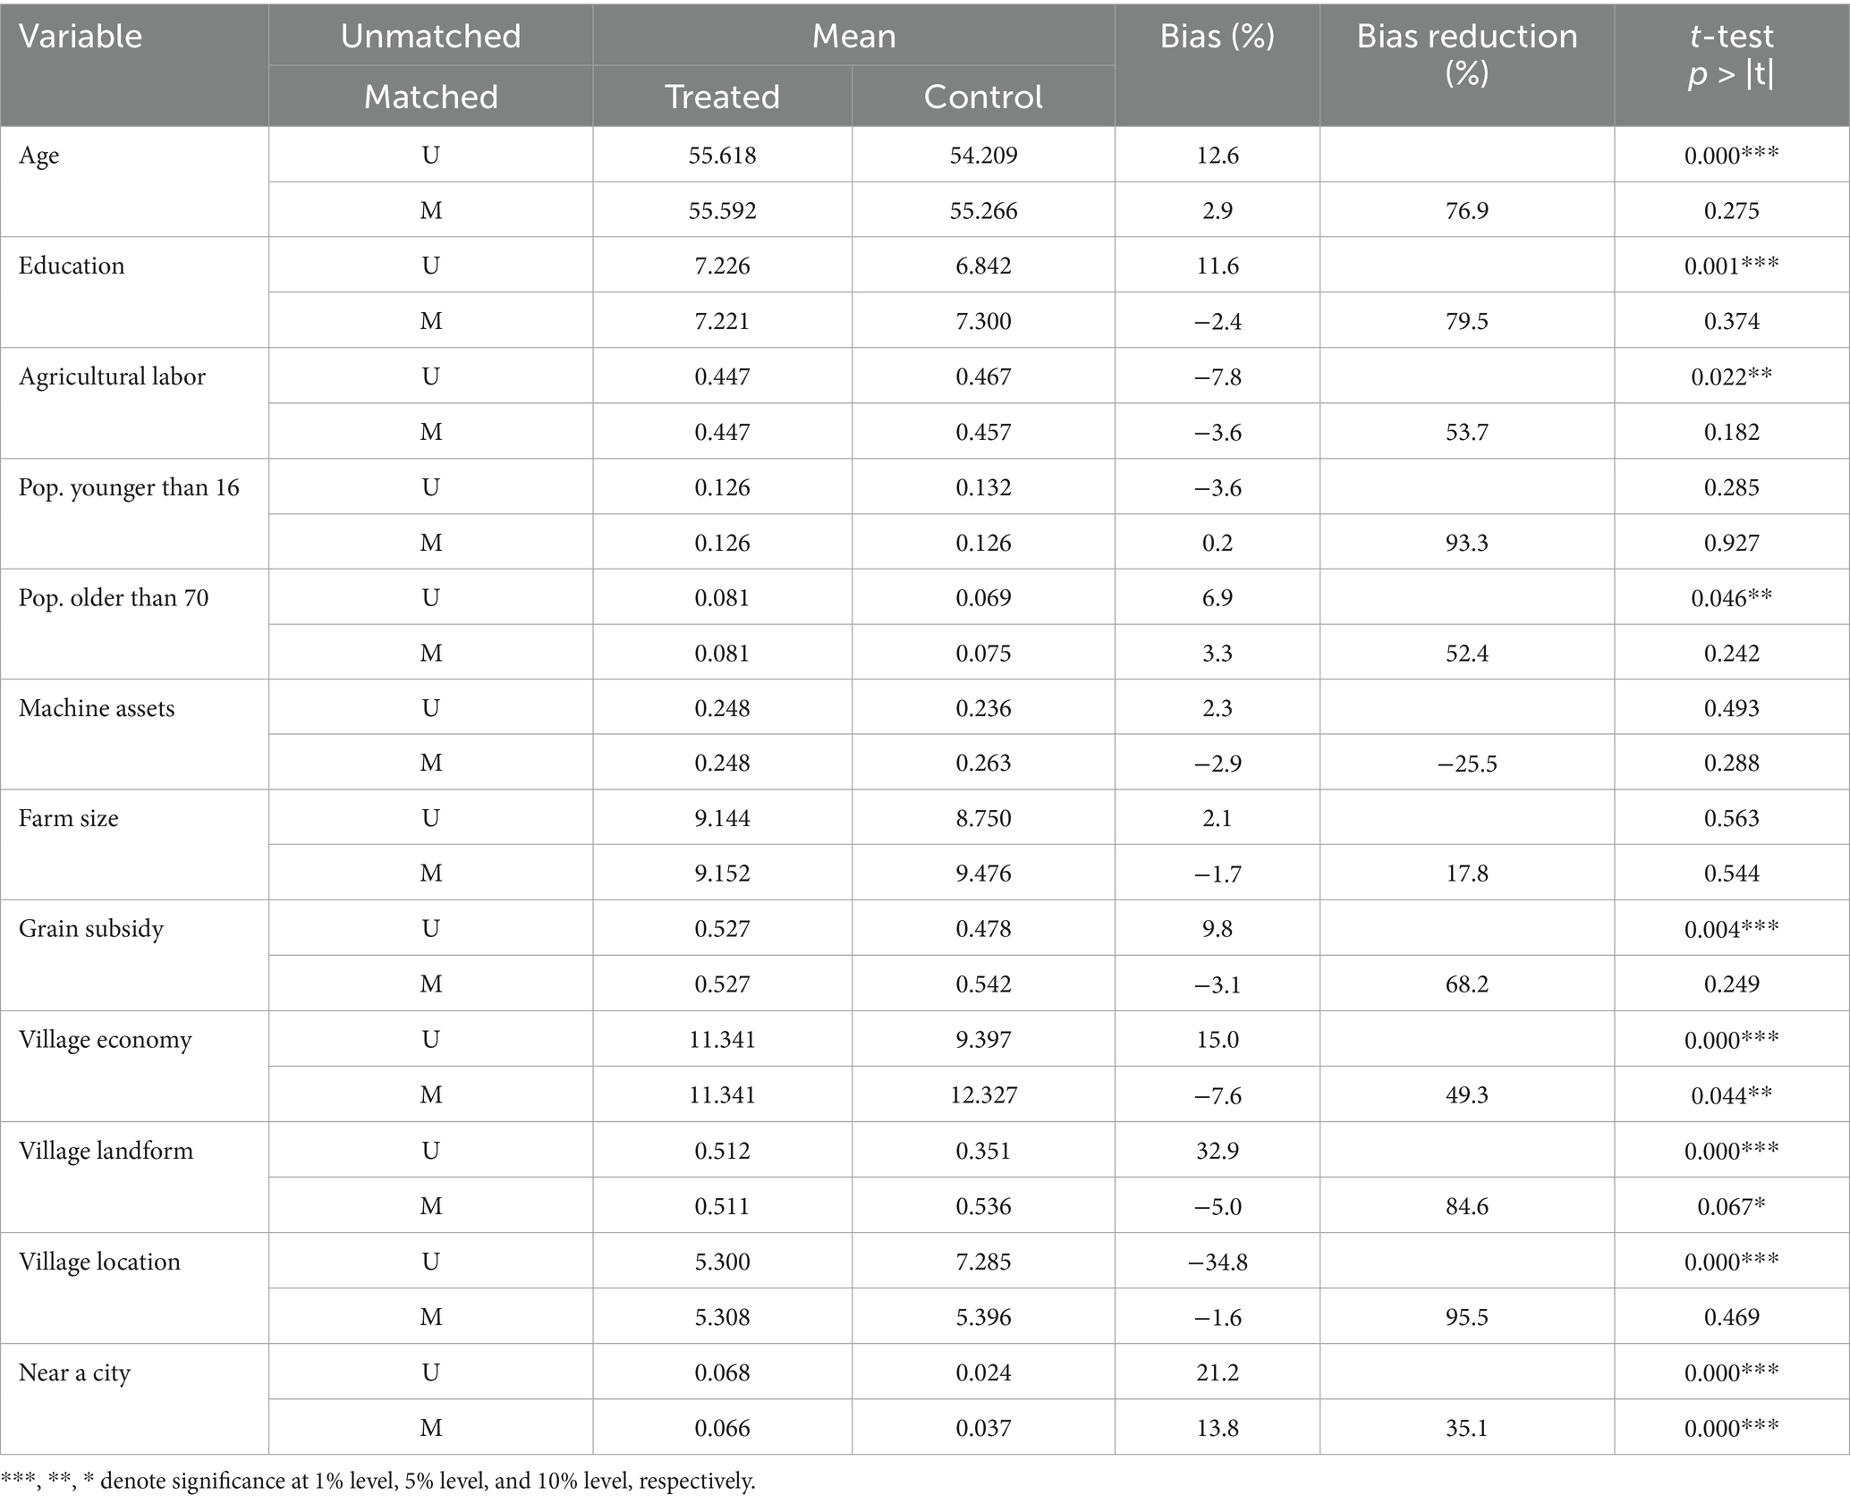Image resolution: width=1850 pixels, height=1503 pixels.
Task: Select the Village landform row label
Action: coord(106,1151)
